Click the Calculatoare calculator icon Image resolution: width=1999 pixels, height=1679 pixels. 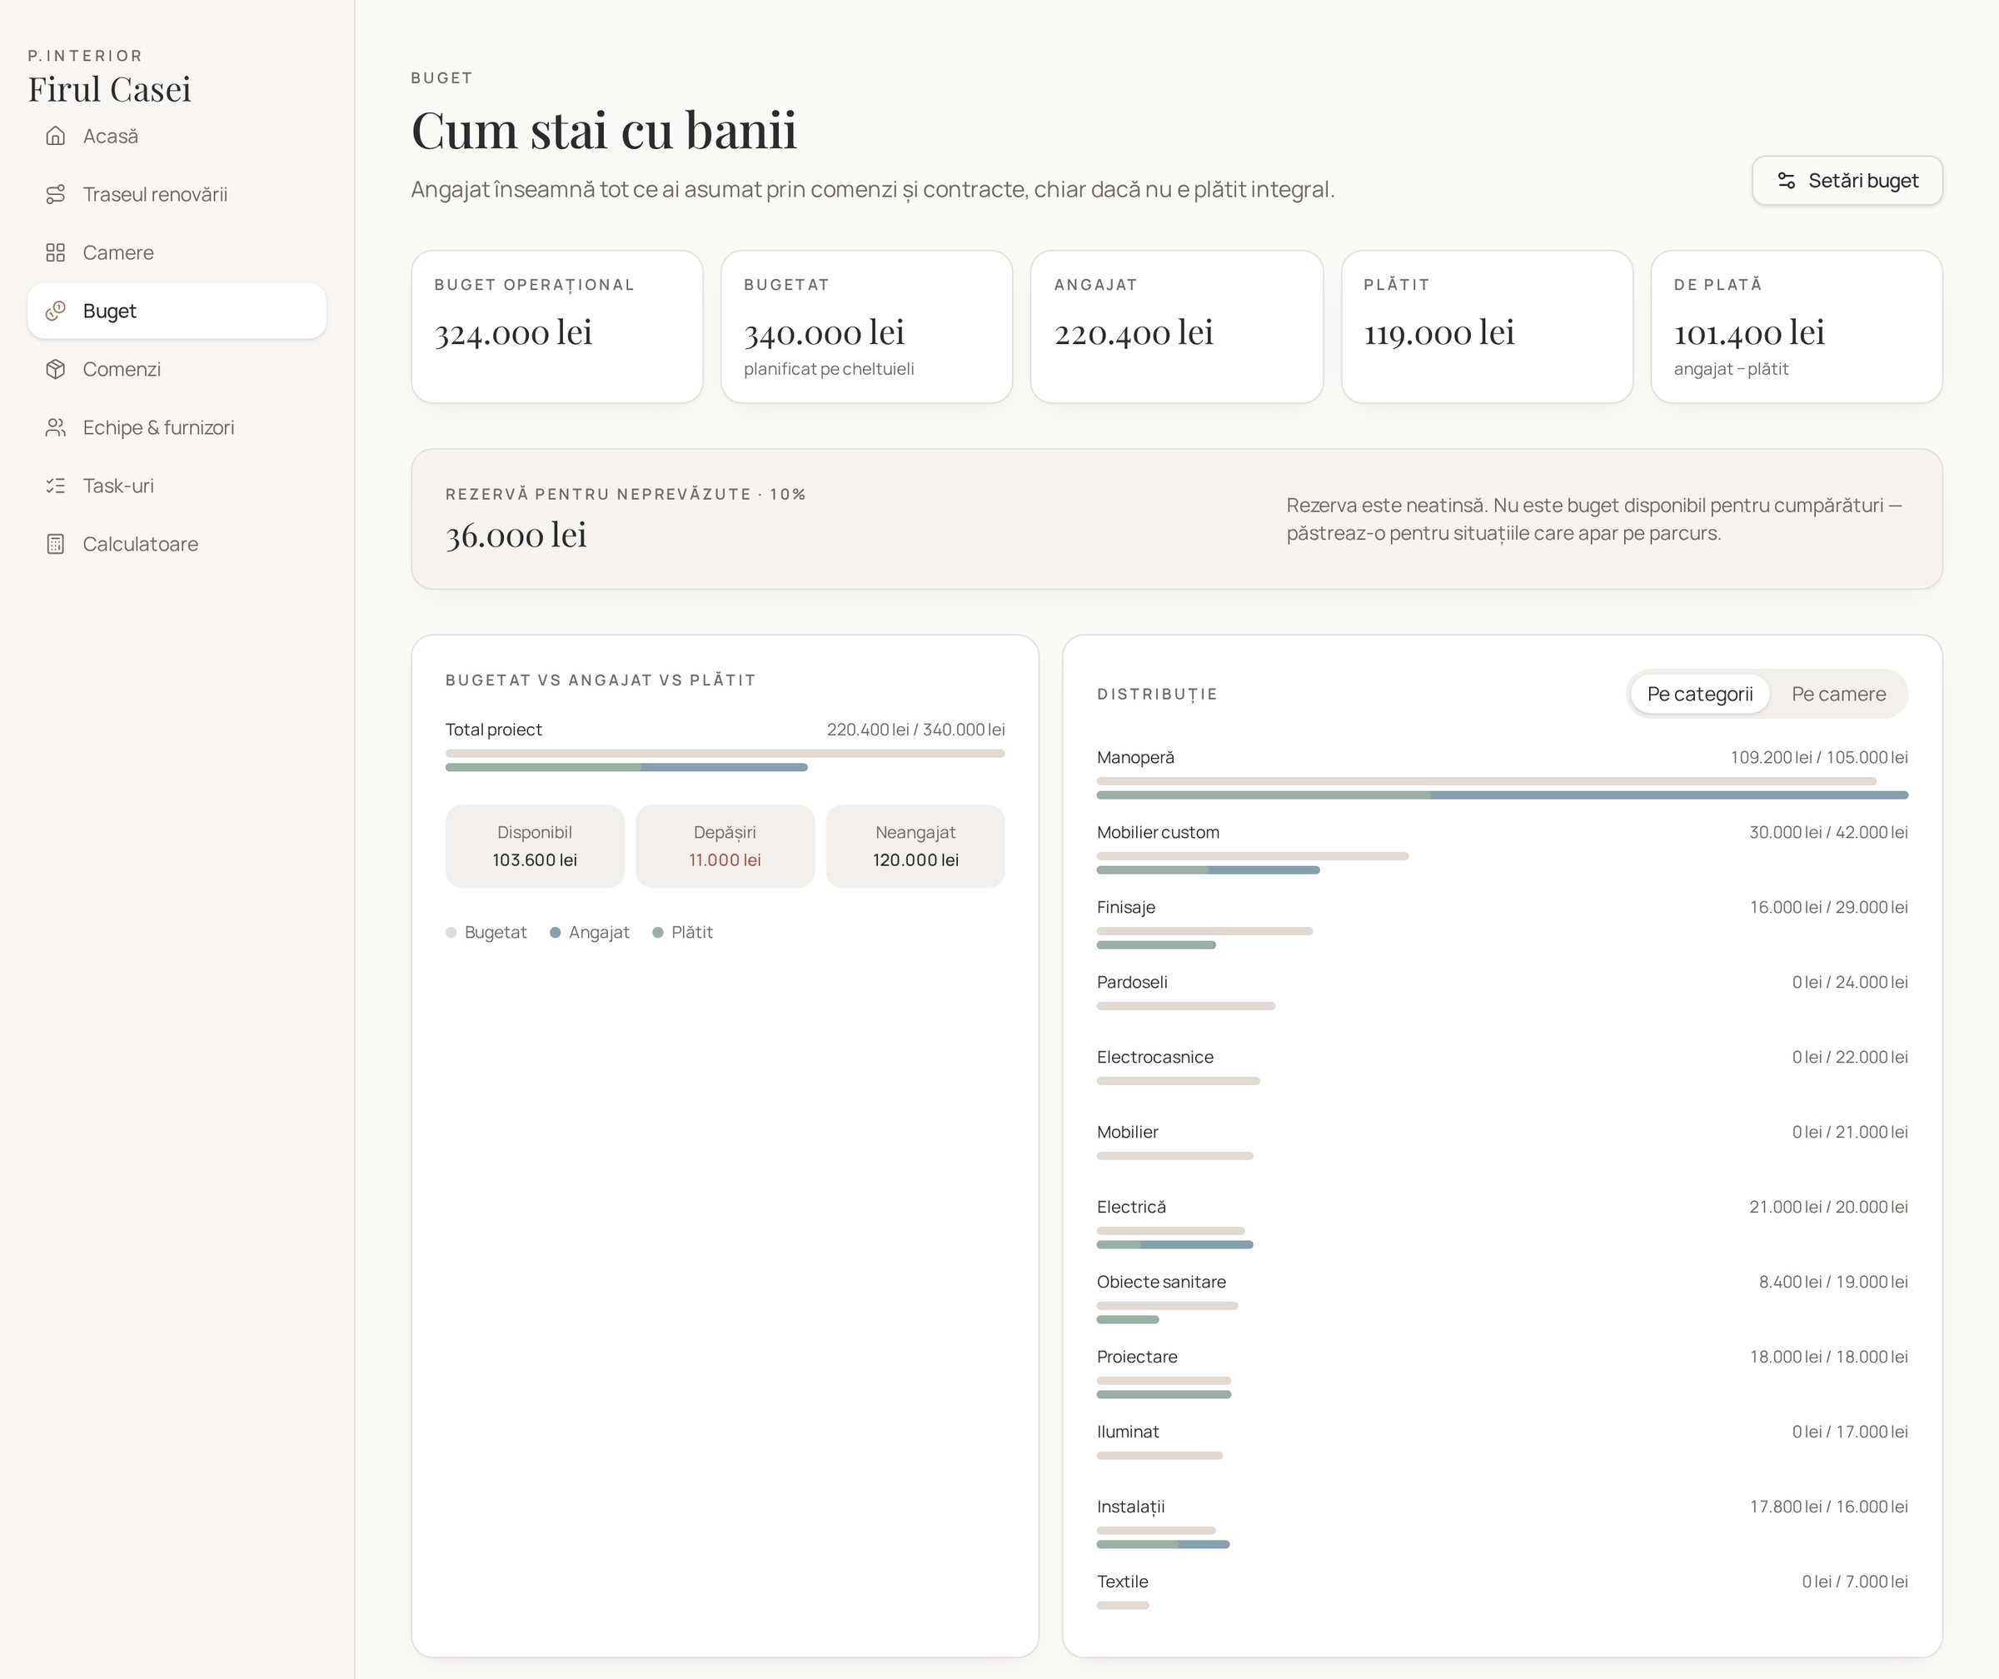click(x=55, y=544)
